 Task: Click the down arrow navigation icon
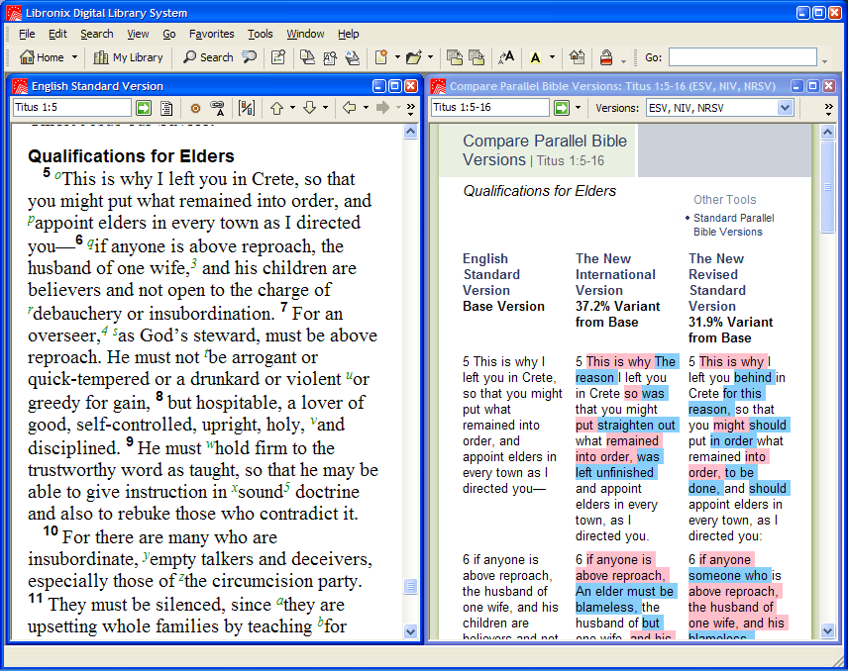(x=309, y=108)
